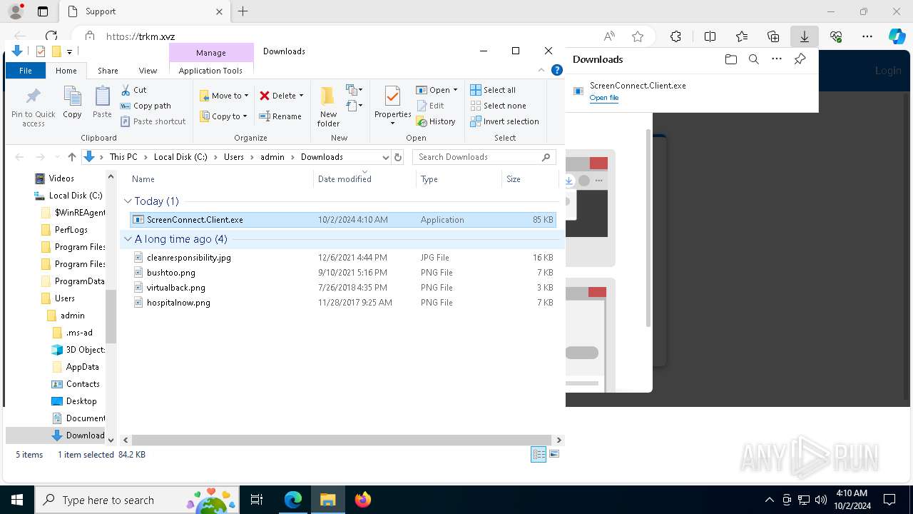Click the Copy ribbon icon
The width and height of the screenshot is (913, 514).
[72, 103]
